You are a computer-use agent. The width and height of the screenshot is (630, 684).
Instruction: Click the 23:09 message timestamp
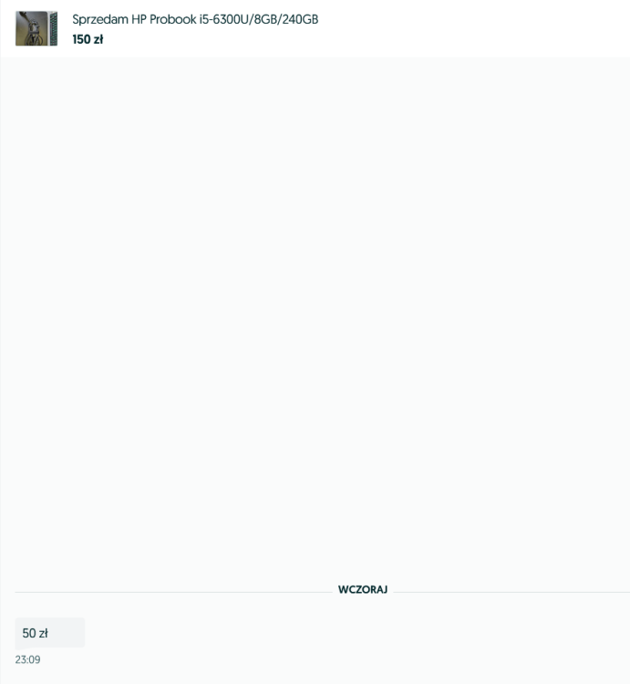click(x=27, y=659)
